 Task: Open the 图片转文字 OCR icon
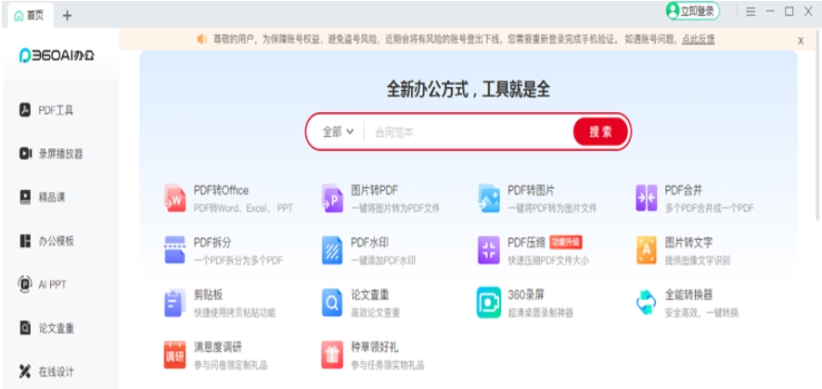click(x=647, y=250)
